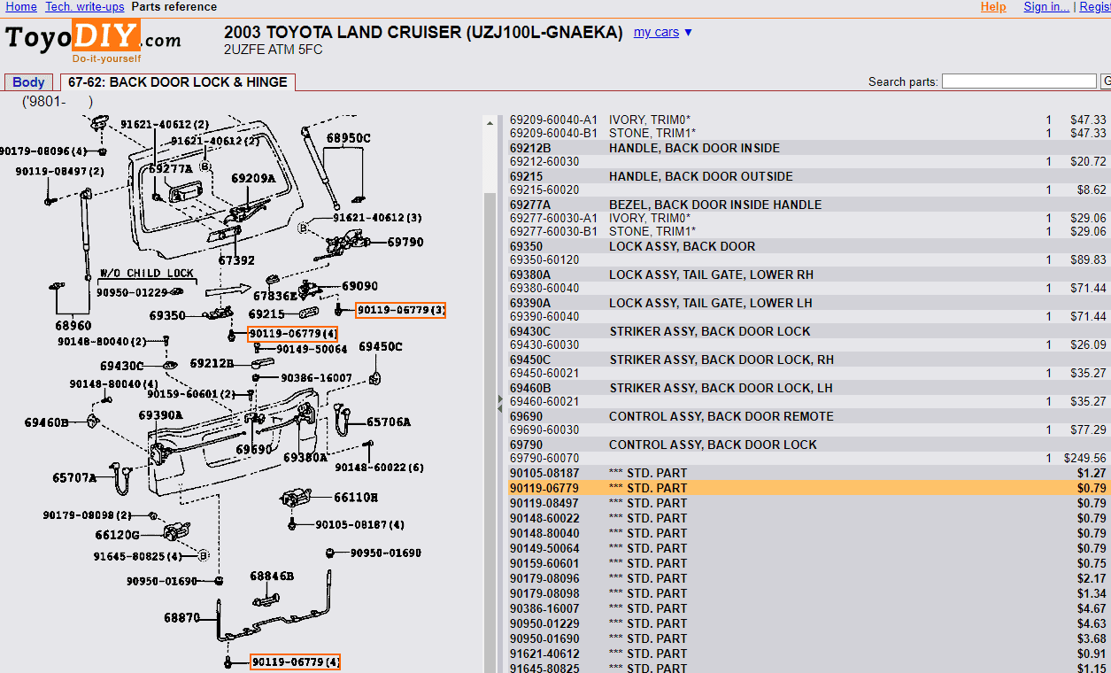Select part number 69790-60070 in list
This screenshot has height=673, width=1111.
[x=544, y=458]
